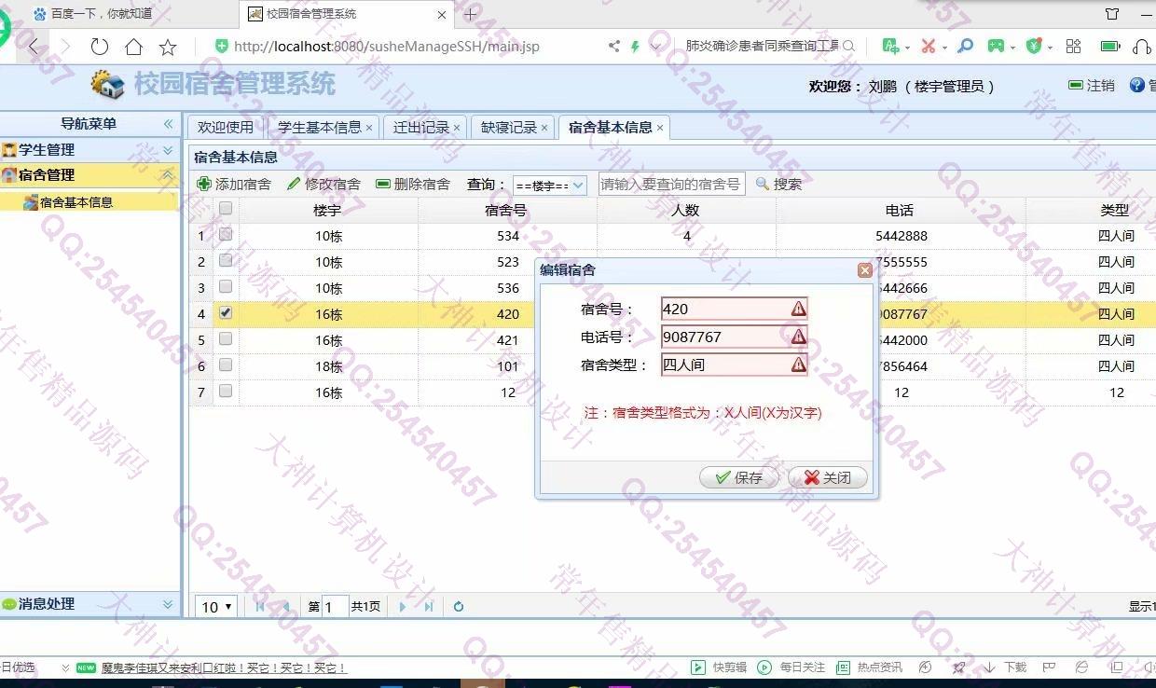Click the 添加宿舍 add dormitory icon
Viewport: 1156px width, 688px height.
tap(204, 185)
